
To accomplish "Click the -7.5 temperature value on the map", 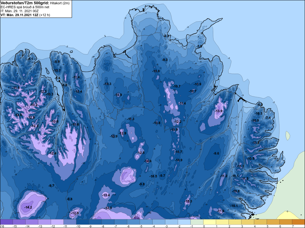I will pyautogui.click(x=199, y=46).
